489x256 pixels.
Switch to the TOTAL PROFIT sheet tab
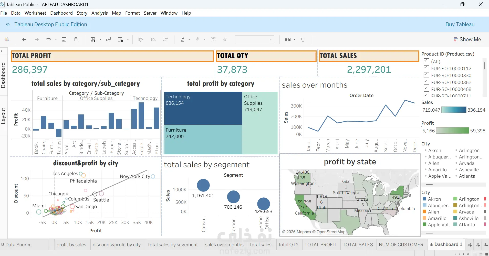click(320, 244)
